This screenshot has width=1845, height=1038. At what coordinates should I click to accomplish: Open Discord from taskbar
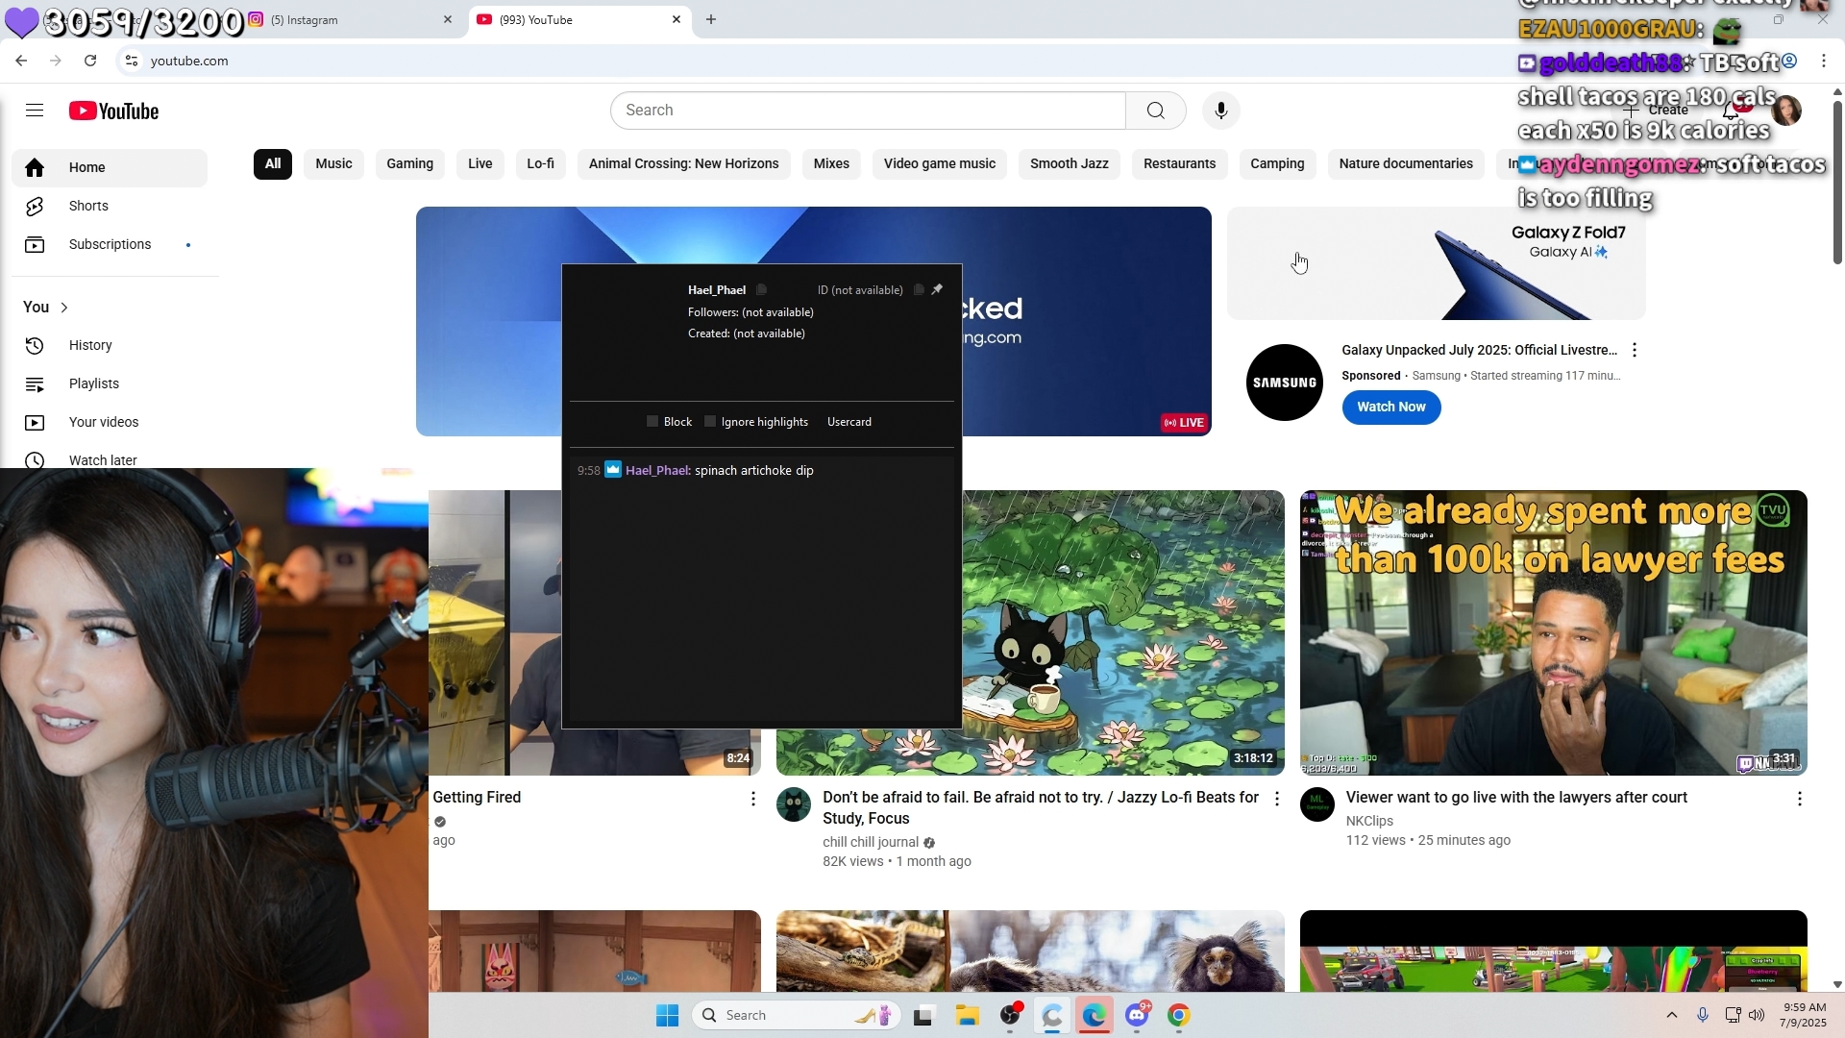coord(1138,1015)
